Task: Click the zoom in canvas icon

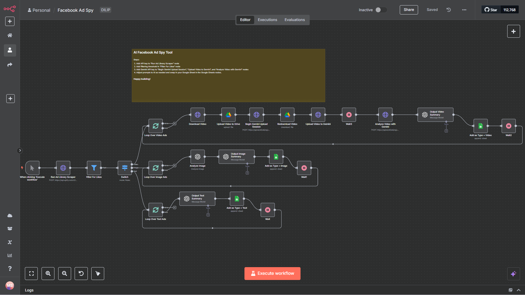Action: point(48,273)
